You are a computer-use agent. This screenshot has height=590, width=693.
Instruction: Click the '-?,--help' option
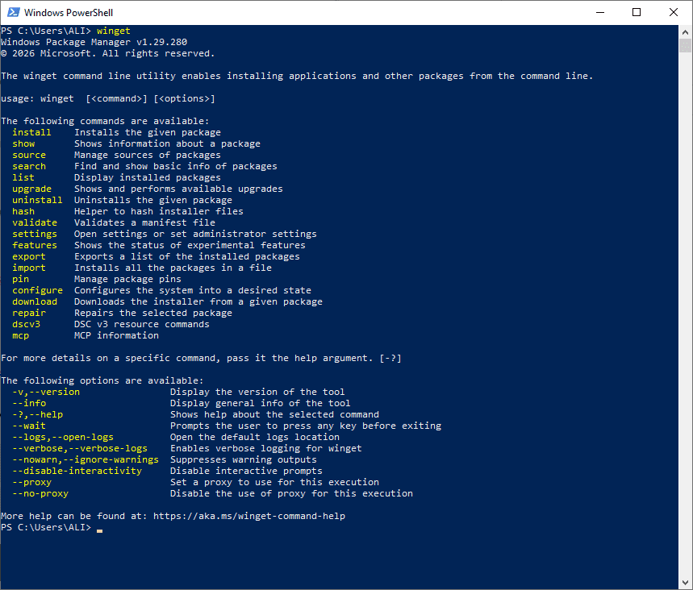pyautogui.click(x=37, y=414)
